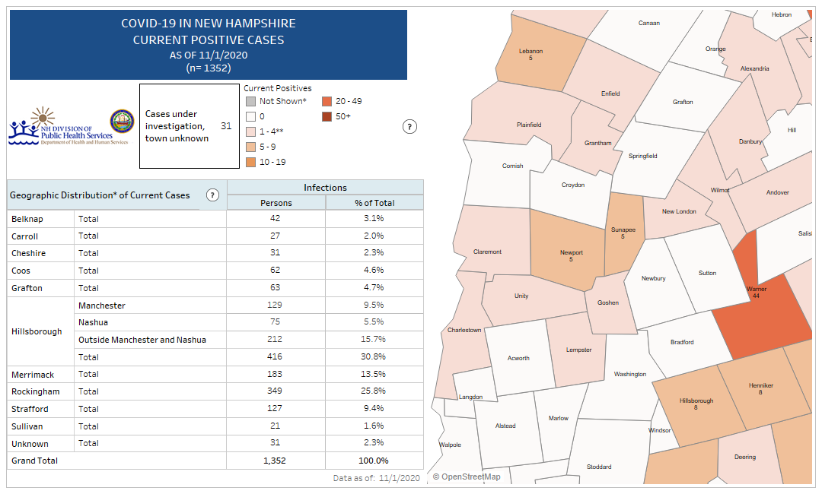Image resolution: width=822 pixels, height=494 pixels.
Task: Click the help icon beside the legend
Action: click(x=409, y=127)
